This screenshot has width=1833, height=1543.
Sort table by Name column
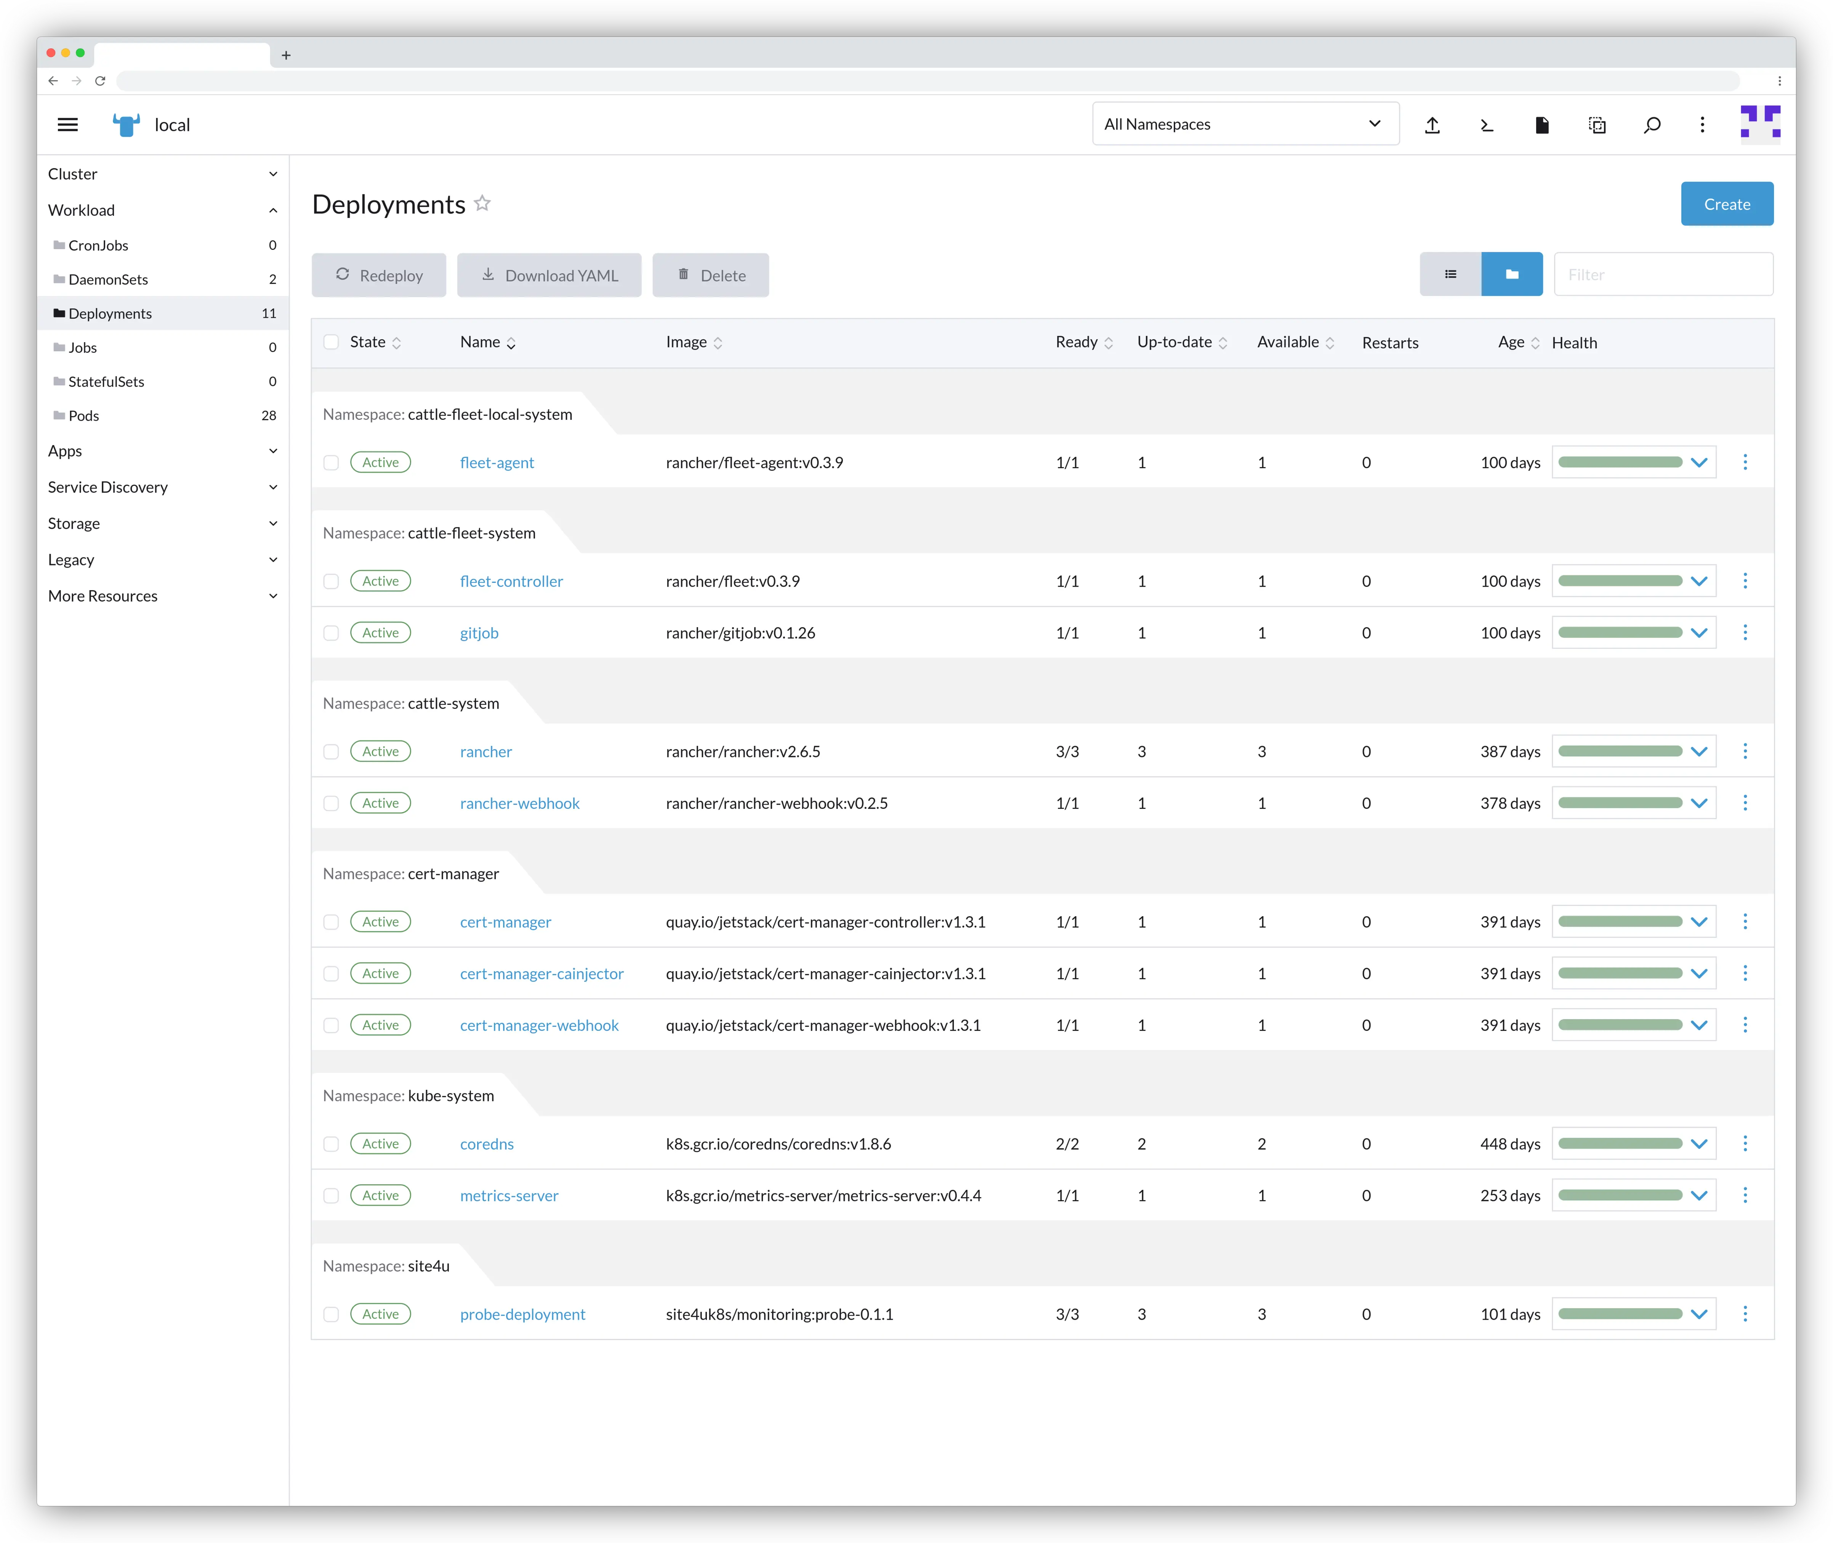488,343
